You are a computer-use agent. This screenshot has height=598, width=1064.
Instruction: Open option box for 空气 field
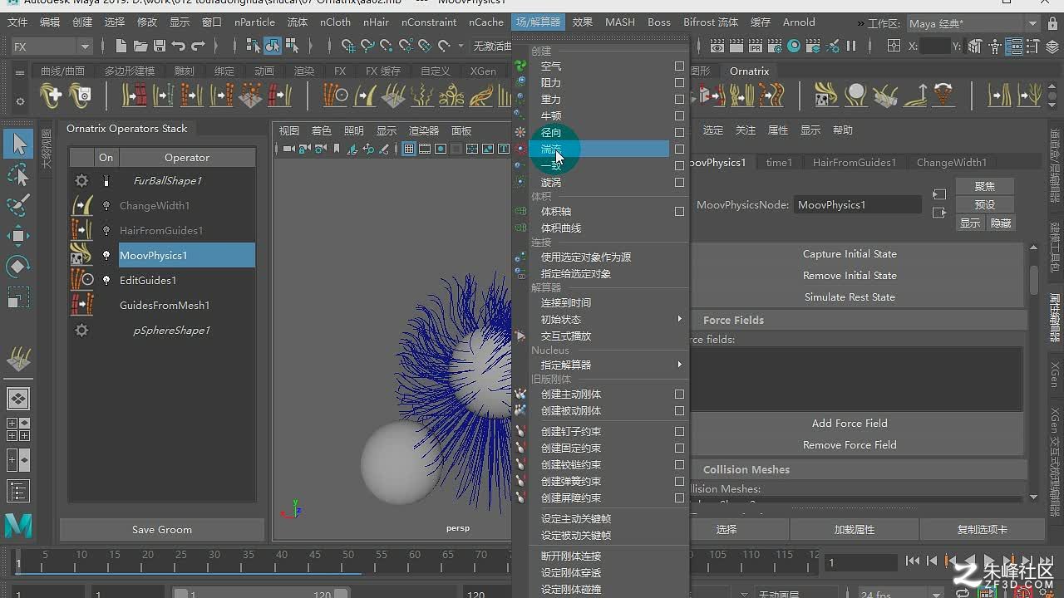click(679, 66)
